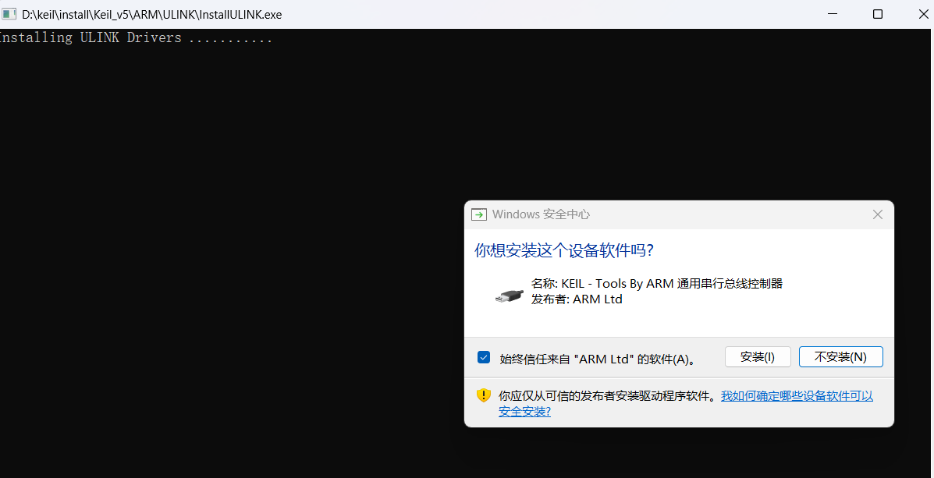Click the 你想安装这个设备软件吗? heading
This screenshot has width=934, height=478.
[564, 250]
